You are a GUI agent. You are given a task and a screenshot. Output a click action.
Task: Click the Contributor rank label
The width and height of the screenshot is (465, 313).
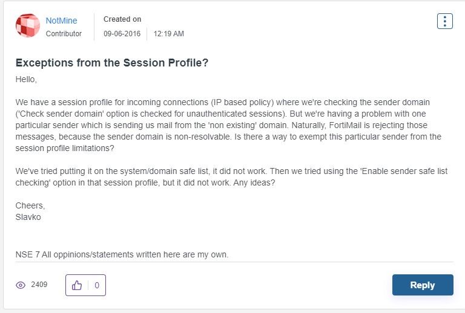click(x=64, y=34)
